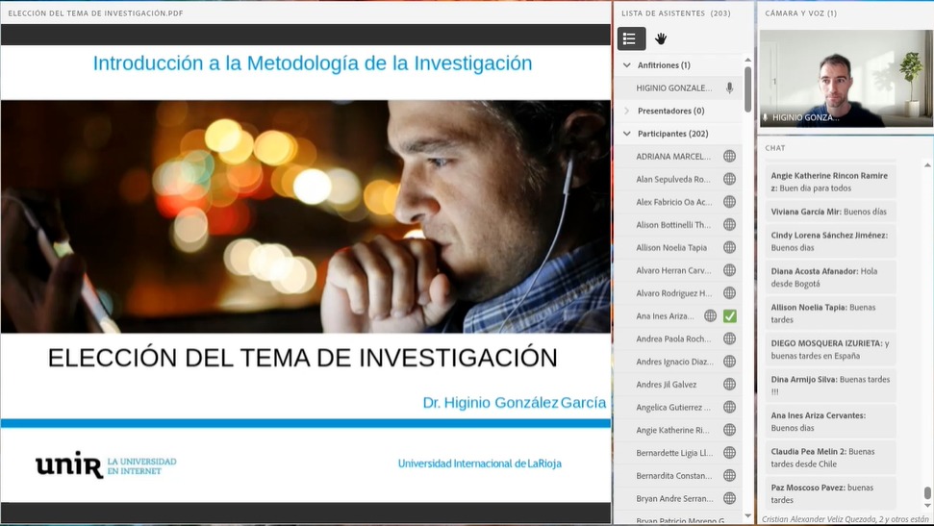
Task: Expand the Presentadores group
Action: [x=627, y=111]
